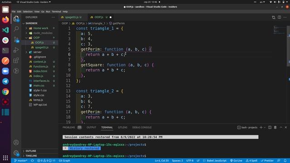This screenshot has width=290, height=163.
Task: Switch to the DEBUG CONSOLE tab
Action: [x=142, y=127]
